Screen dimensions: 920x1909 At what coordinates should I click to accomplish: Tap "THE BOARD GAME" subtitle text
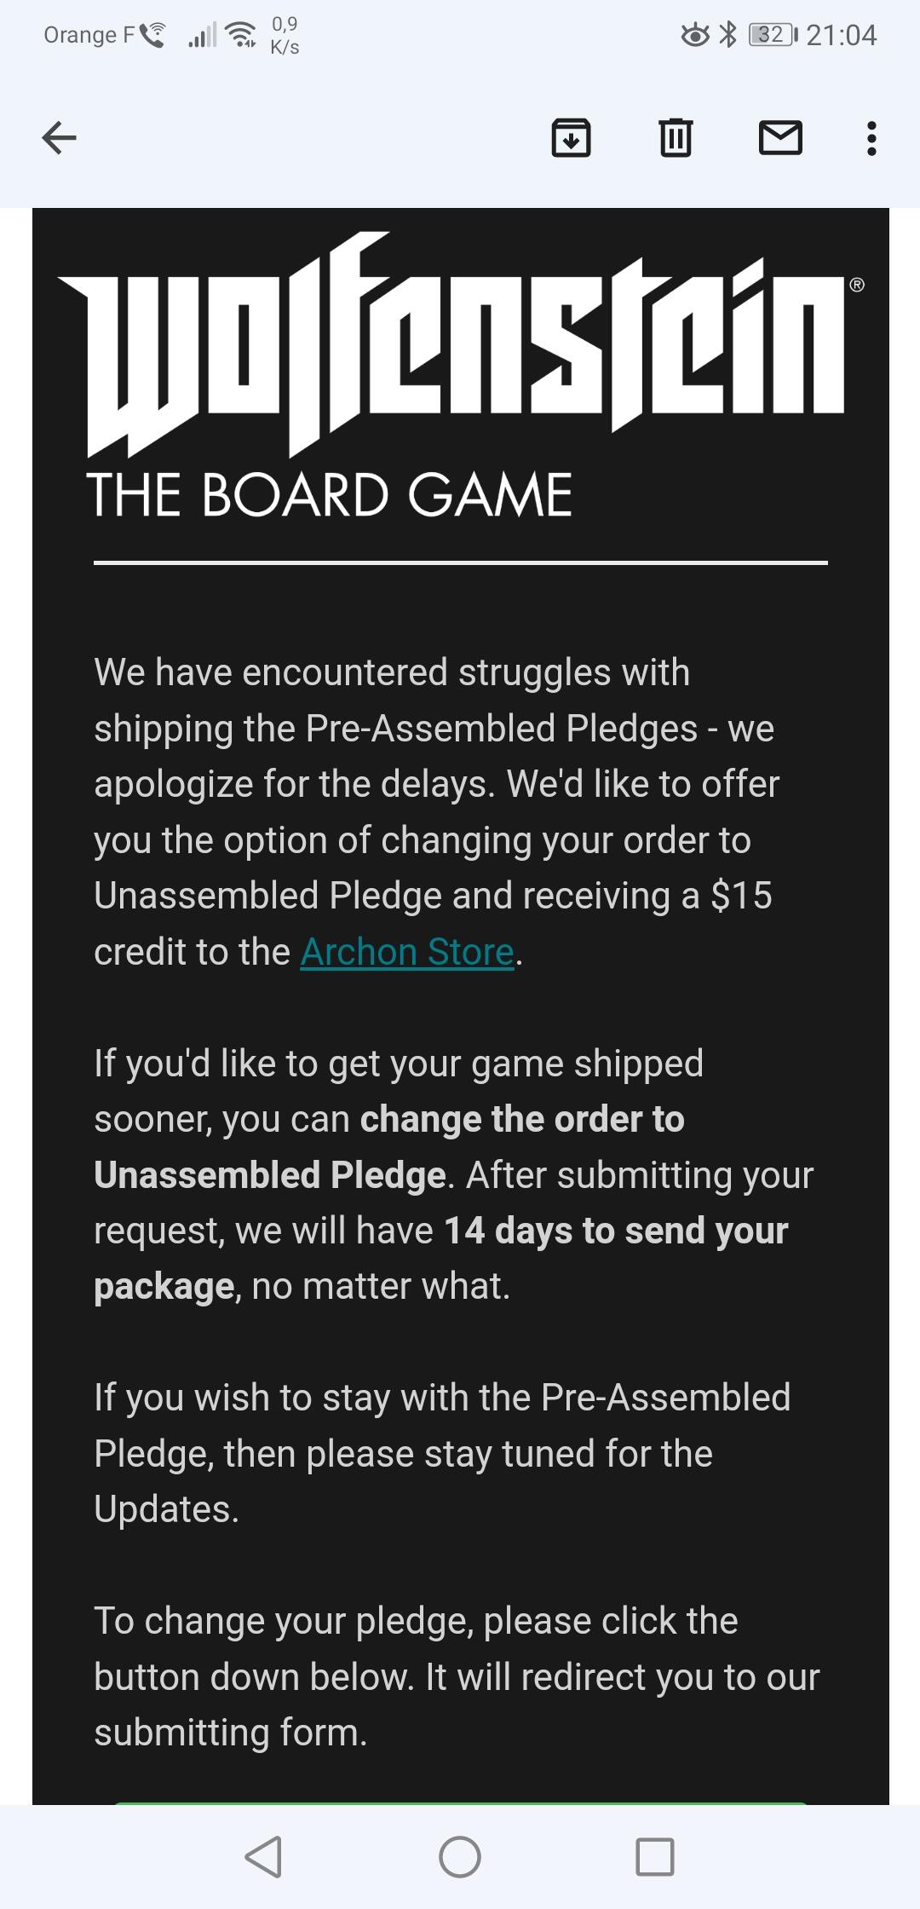click(x=329, y=495)
